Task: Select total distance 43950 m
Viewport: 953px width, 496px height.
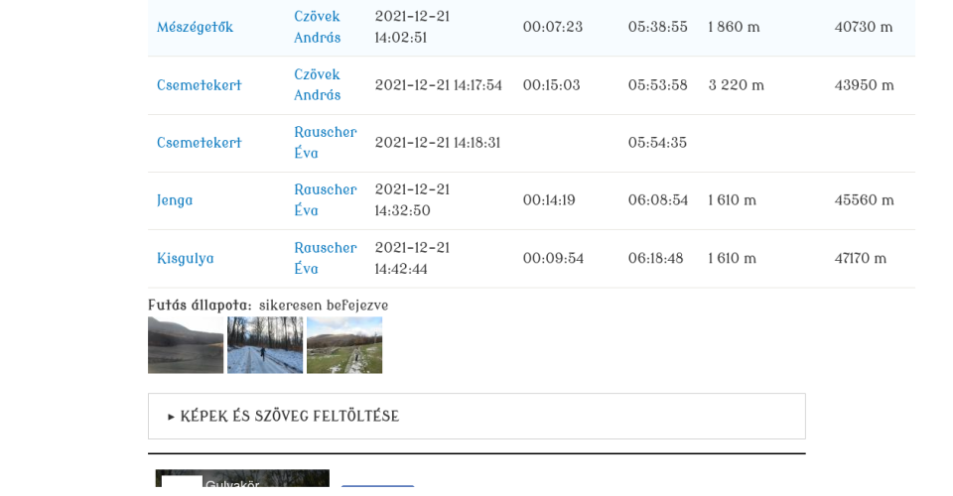Action: pos(864,85)
